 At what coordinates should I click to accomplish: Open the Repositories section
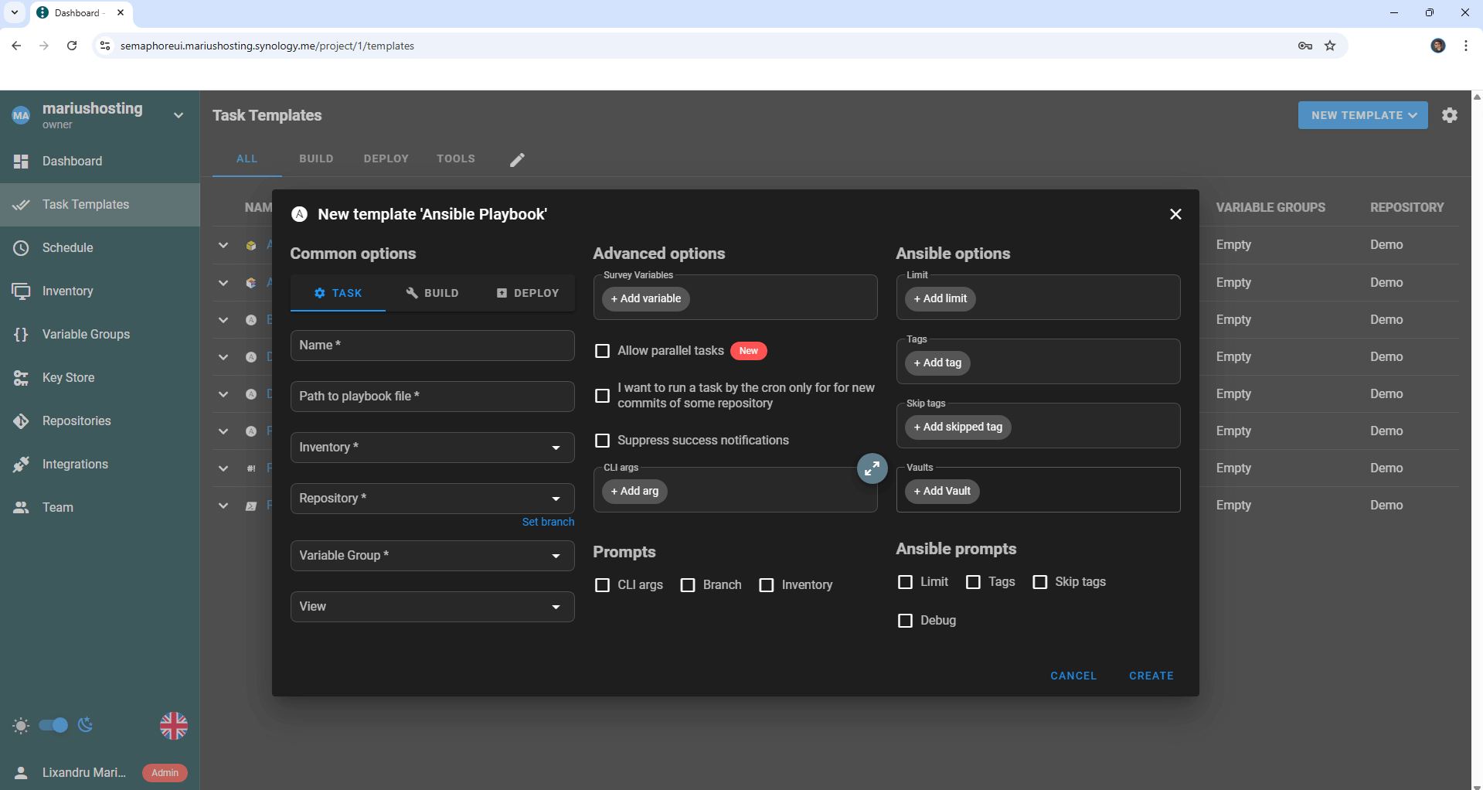pyautogui.click(x=77, y=421)
